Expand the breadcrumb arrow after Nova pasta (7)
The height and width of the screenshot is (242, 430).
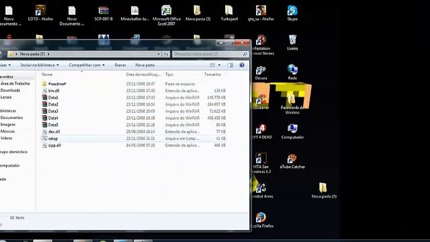48,54
